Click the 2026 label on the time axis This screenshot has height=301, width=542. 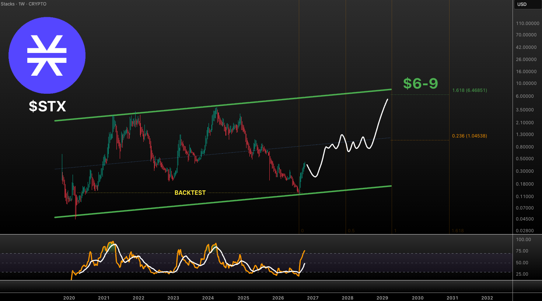[278, 298]
